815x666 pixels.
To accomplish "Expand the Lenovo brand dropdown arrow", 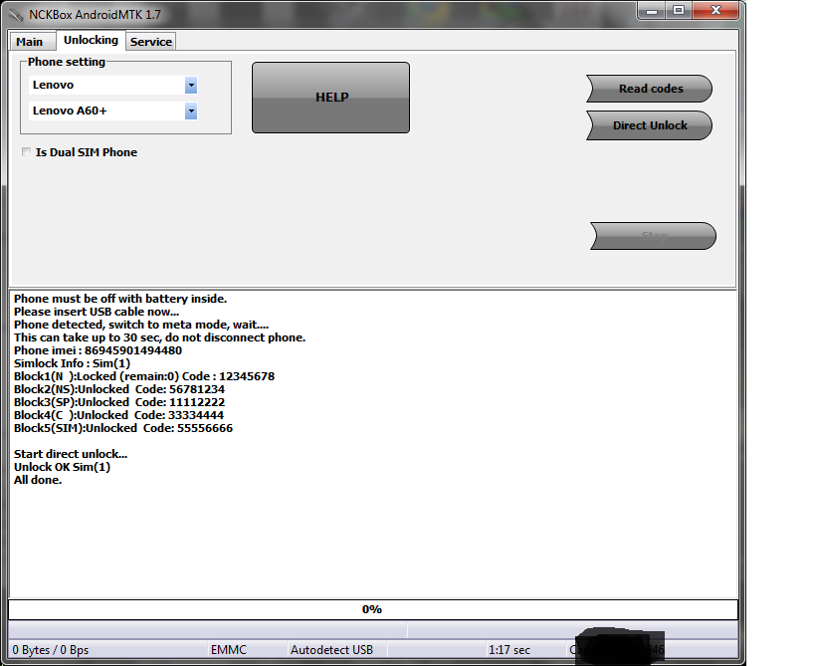I will (x=191, y=86).
